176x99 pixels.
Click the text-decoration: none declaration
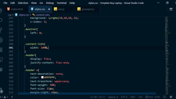tap(46, 74)
